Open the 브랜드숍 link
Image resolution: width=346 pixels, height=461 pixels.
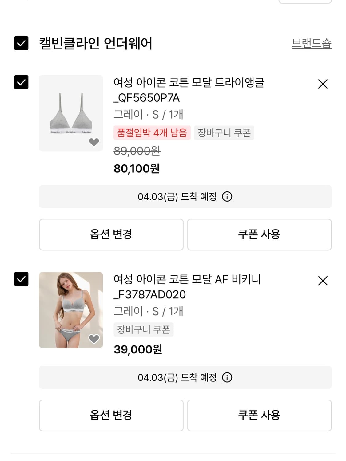311,43
